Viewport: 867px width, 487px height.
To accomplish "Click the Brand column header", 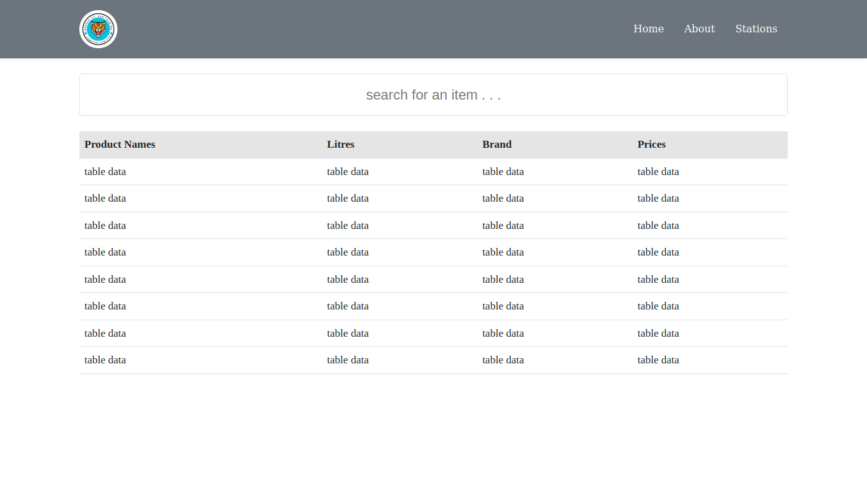I will point(496,145).
